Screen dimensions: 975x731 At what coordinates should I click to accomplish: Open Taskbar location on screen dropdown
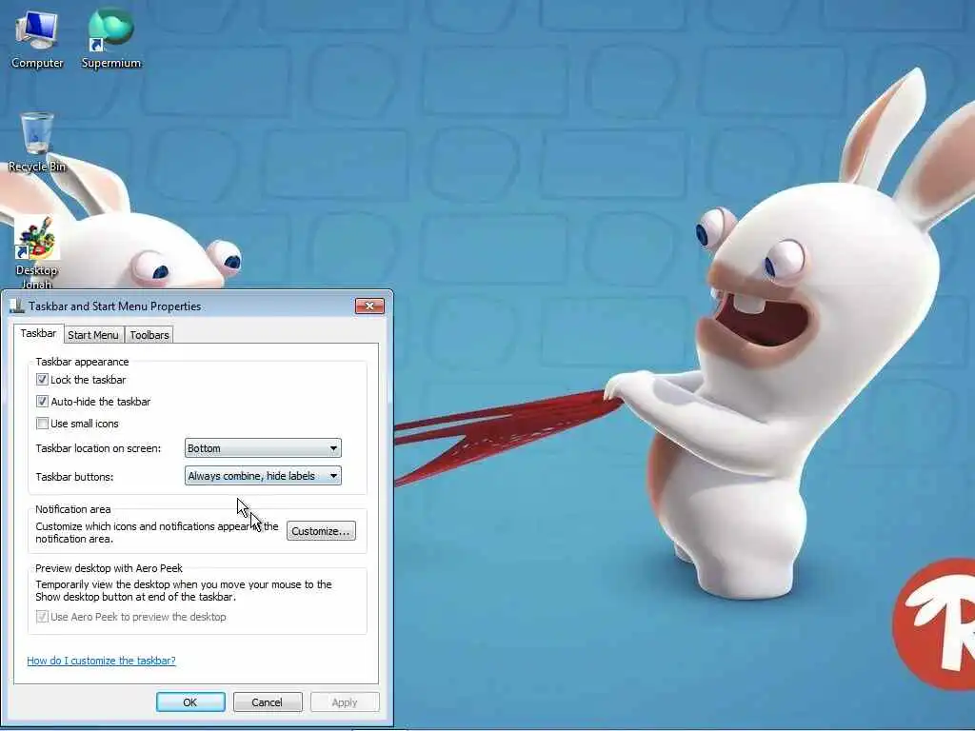[x=263, y=448]
